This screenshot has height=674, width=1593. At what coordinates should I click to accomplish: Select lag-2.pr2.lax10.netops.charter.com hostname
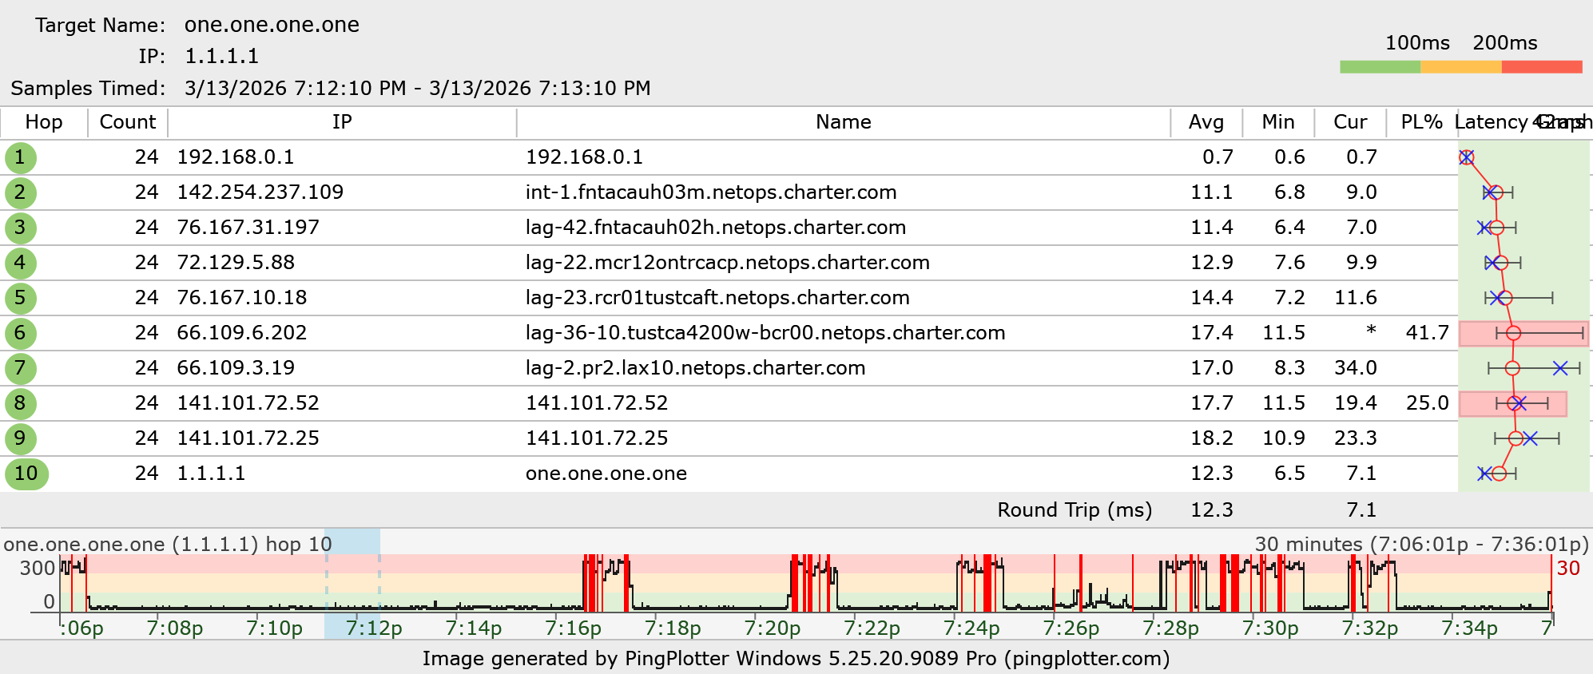coord(695,368)
